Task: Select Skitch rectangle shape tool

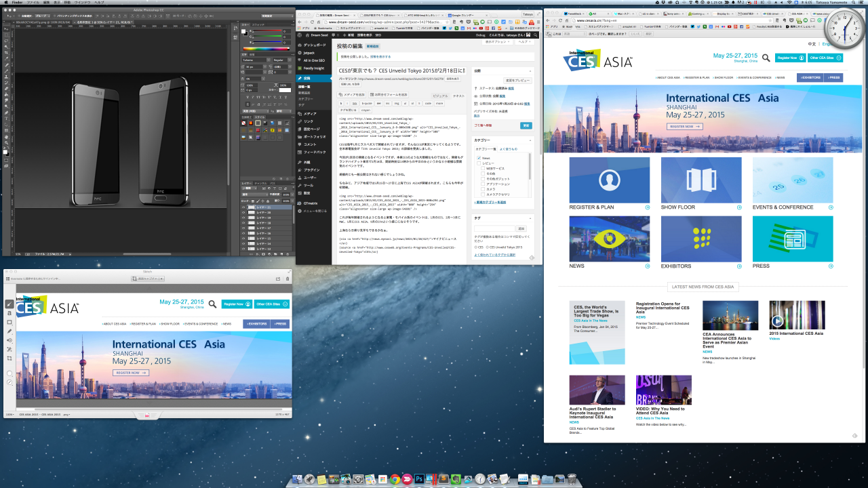Action: (9, 322)
